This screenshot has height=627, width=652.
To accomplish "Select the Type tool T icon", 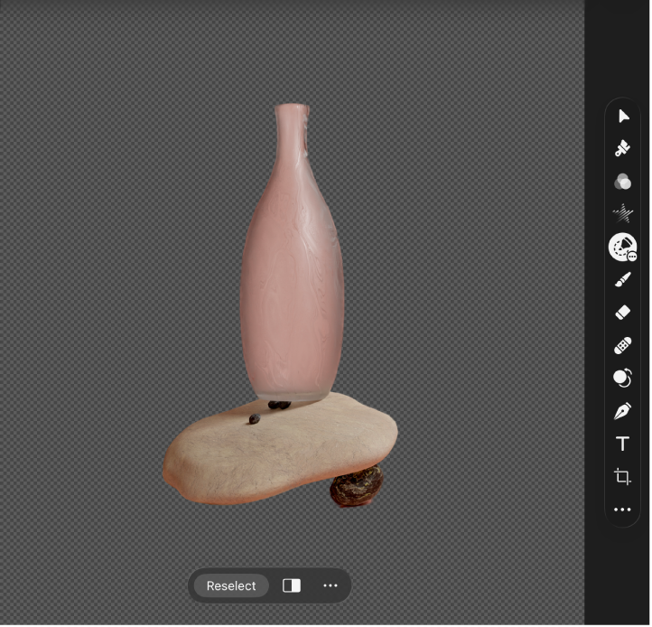I will point(622,444).
